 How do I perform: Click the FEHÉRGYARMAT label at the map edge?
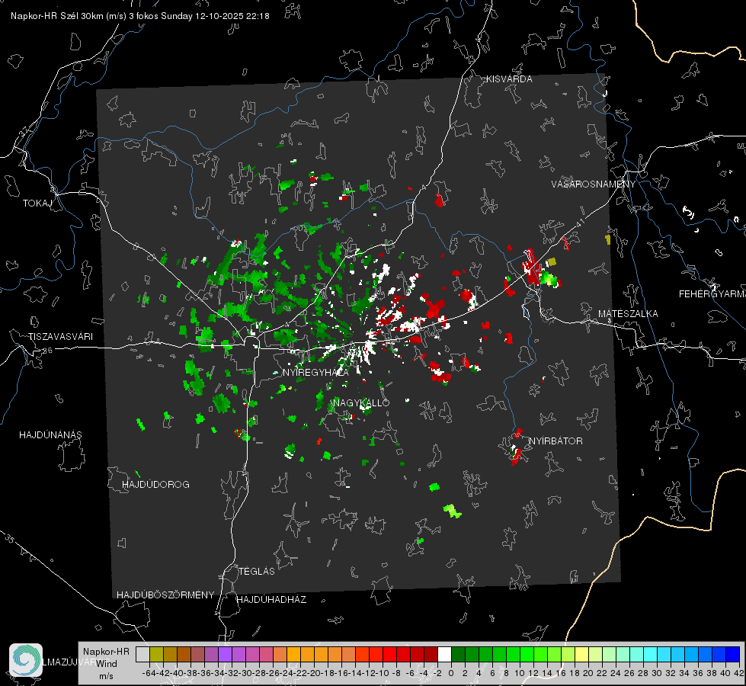712,294
